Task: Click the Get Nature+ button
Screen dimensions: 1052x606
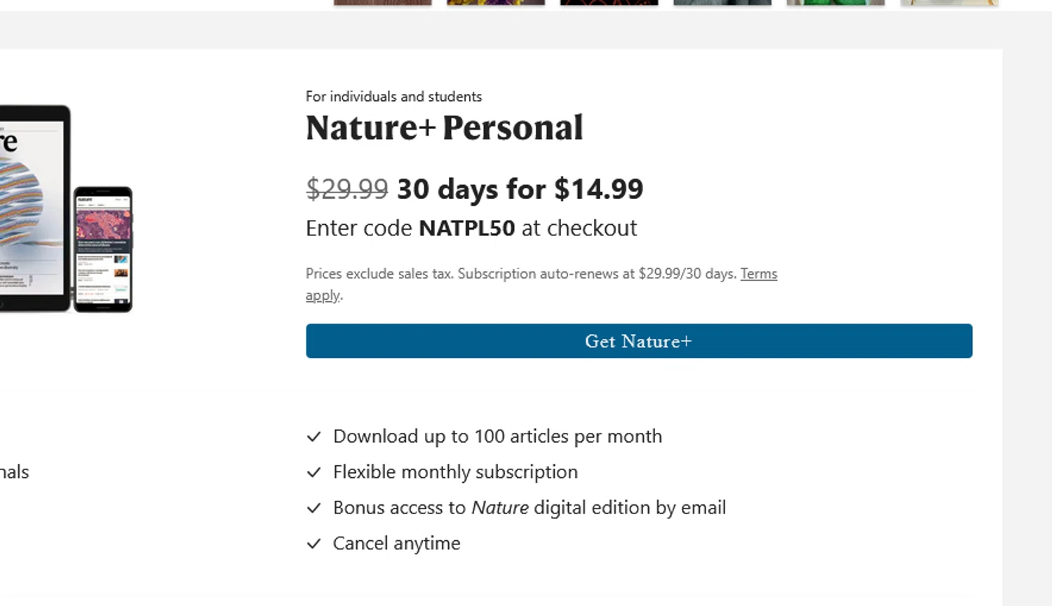Action: 638,341
